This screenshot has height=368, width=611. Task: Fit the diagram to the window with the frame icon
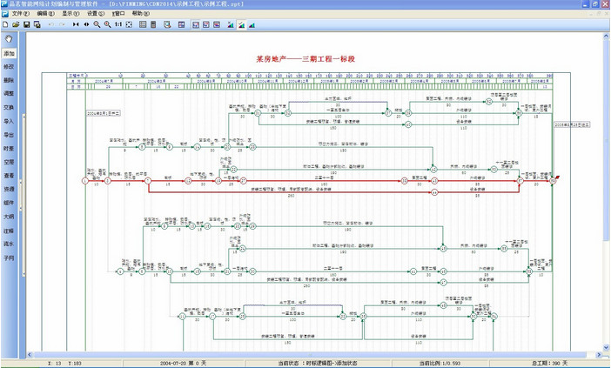tap(129, 24)
